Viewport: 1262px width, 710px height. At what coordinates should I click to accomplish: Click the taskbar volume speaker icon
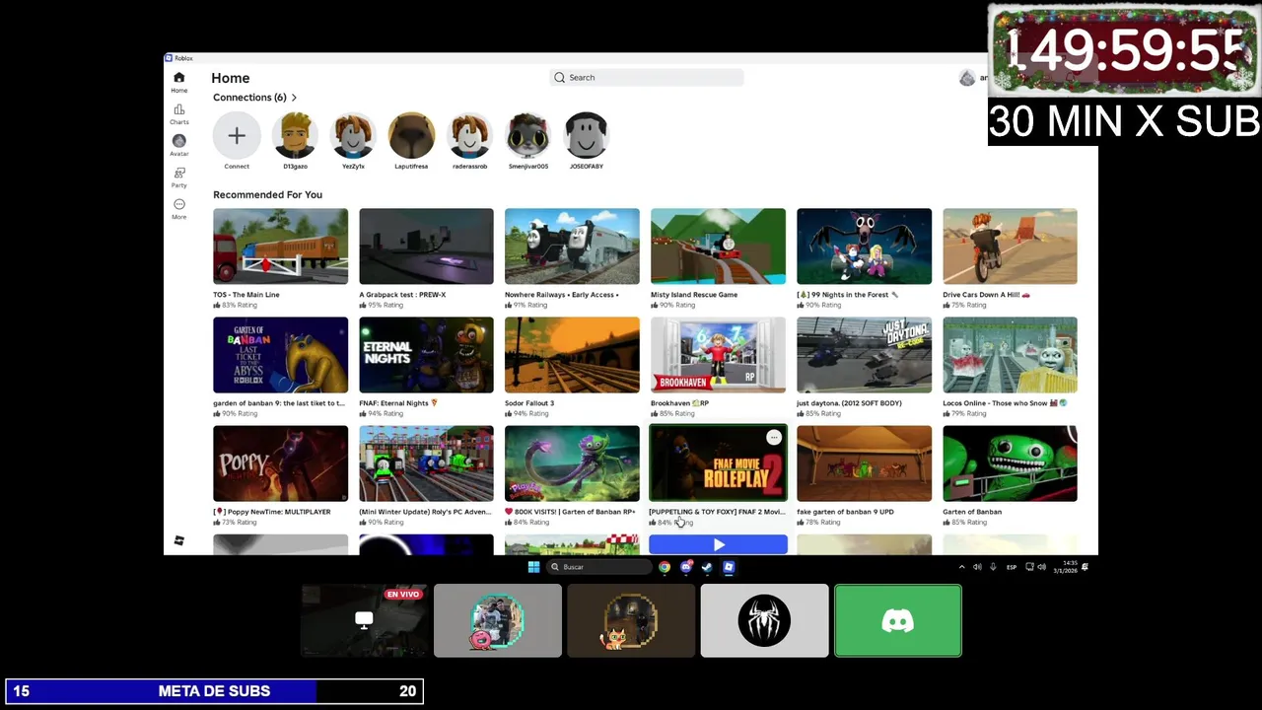pyautogui.click(x=977, y=567)
